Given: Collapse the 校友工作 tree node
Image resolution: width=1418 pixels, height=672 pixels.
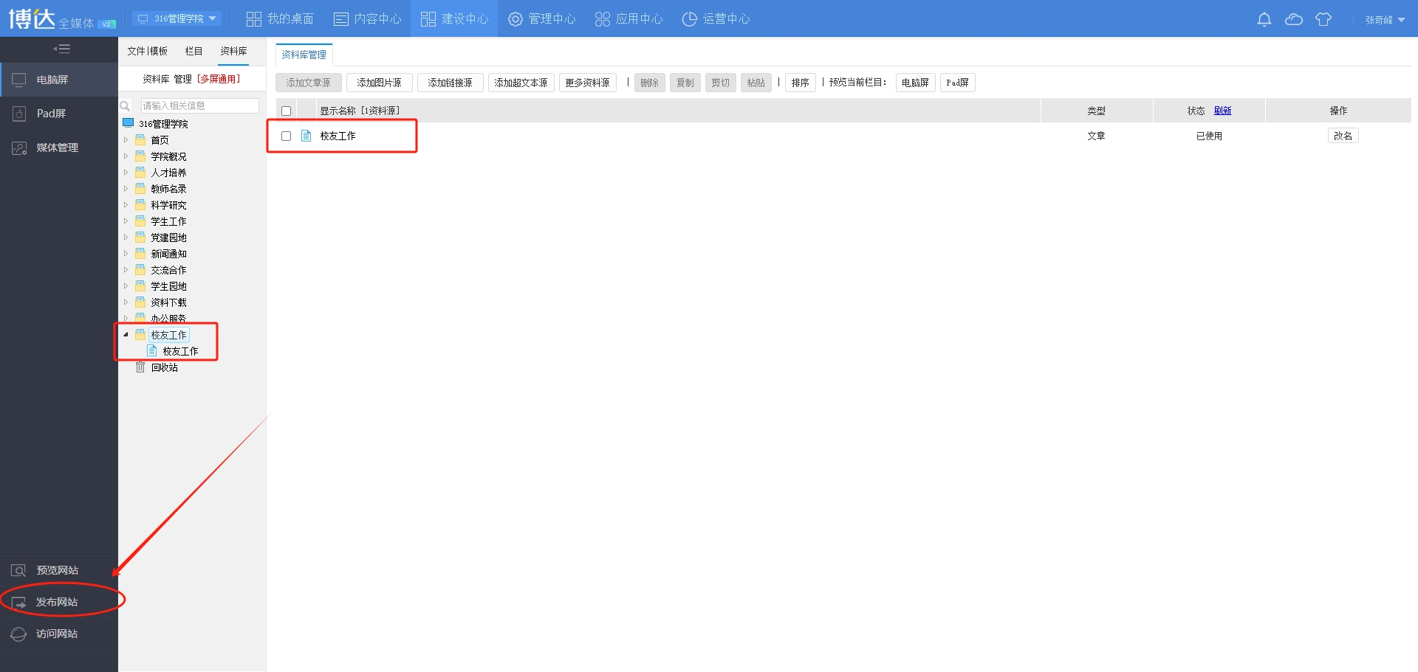Looking at the screenshot, I should 126,334.
